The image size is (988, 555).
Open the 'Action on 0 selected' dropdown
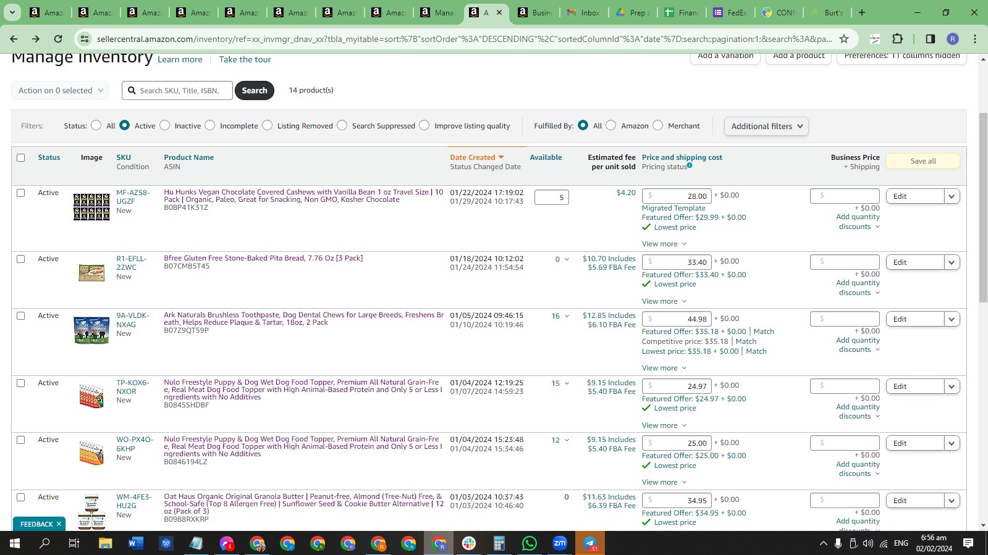point(61,91)
